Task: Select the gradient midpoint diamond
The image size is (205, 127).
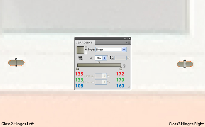Action: coord(99,62)
